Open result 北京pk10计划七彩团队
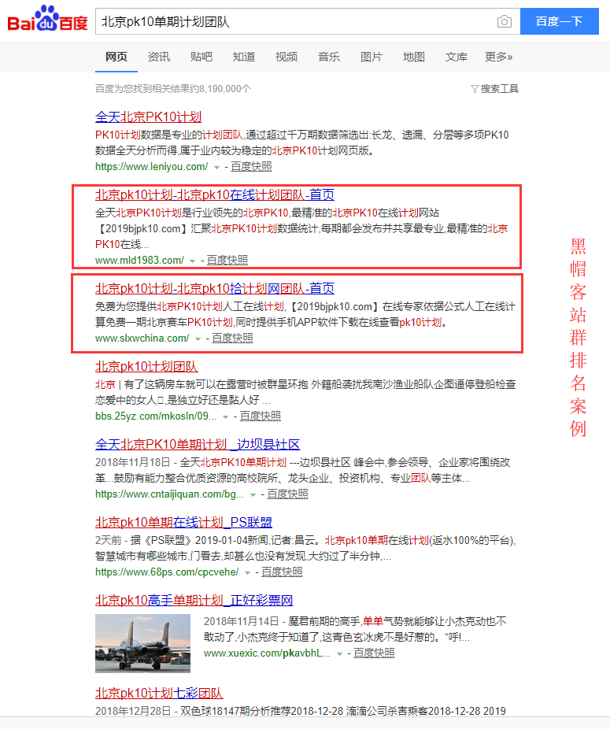Viewport: 610px width, 729px height. coord(159,694)
